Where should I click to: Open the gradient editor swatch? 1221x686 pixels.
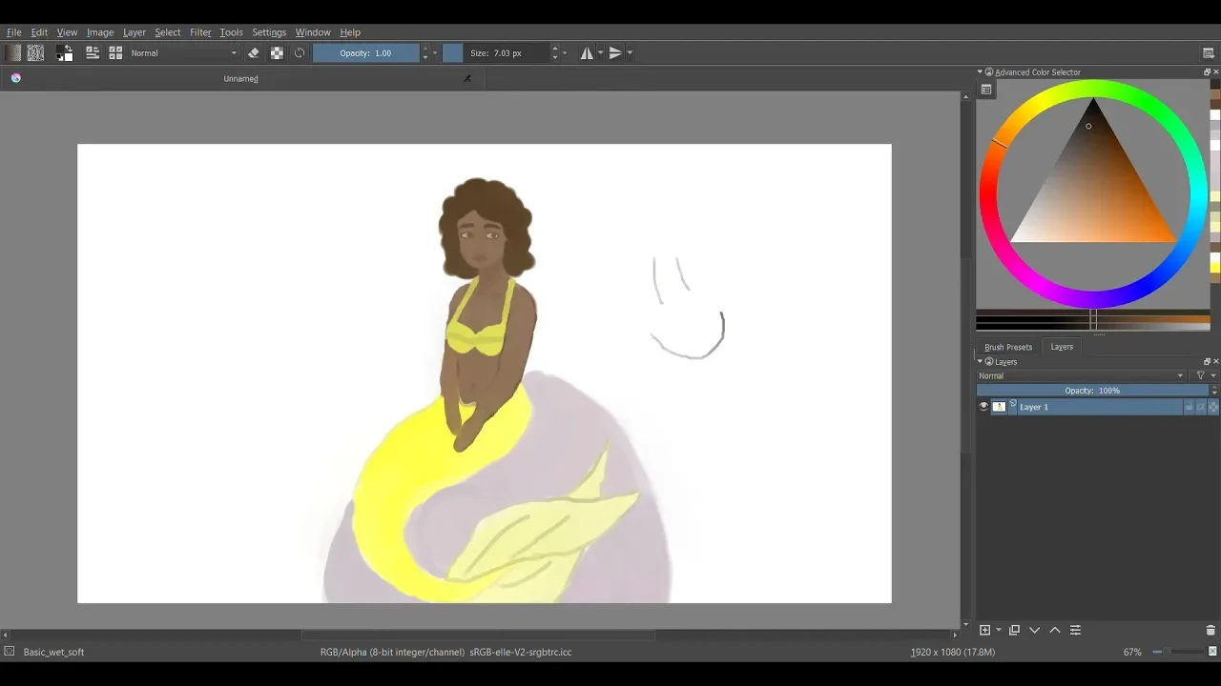pyautogui.click(x=12, y=53)
